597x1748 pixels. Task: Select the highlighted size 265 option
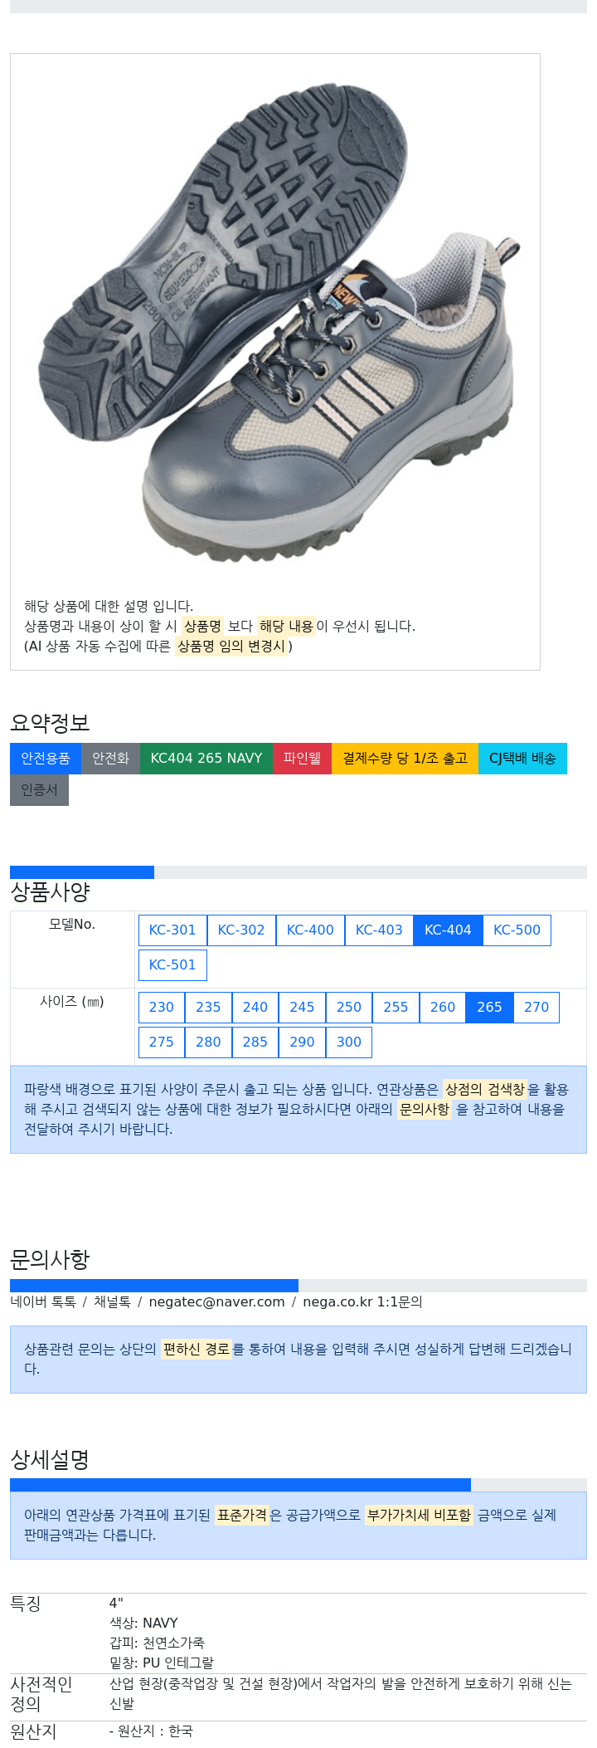pos(489,1008)
